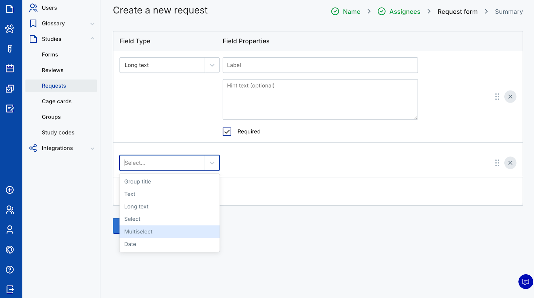Go to Cage cards page
Image resolution: width=534 pixels, height=298 pixels.
click(x=56, y=101)
